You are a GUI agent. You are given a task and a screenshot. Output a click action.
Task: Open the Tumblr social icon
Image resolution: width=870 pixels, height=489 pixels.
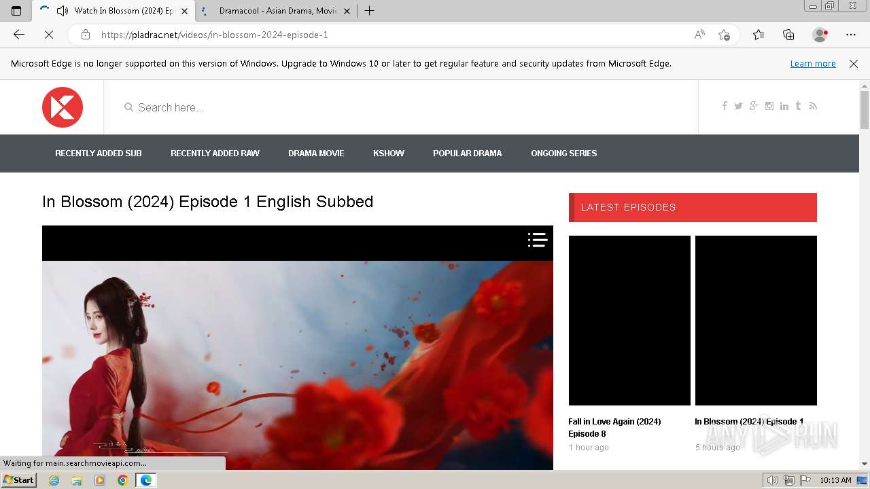pos(799,106)
